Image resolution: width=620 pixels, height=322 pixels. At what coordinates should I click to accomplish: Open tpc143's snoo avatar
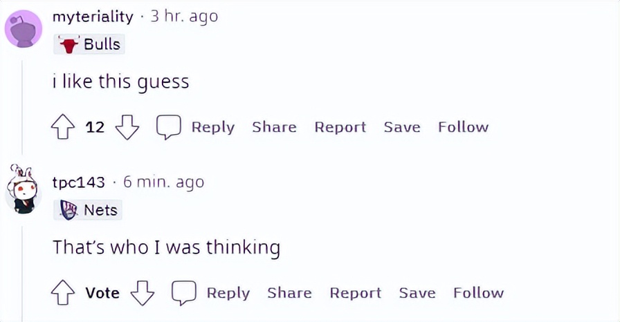point(24,190)
